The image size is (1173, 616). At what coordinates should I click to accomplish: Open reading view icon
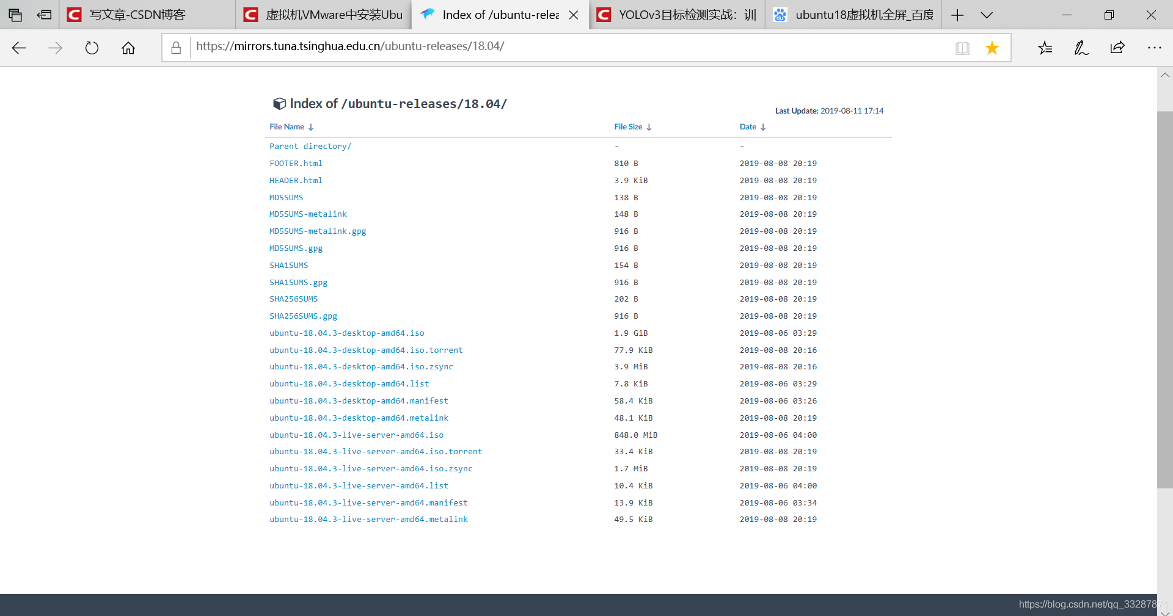[962, 48]
